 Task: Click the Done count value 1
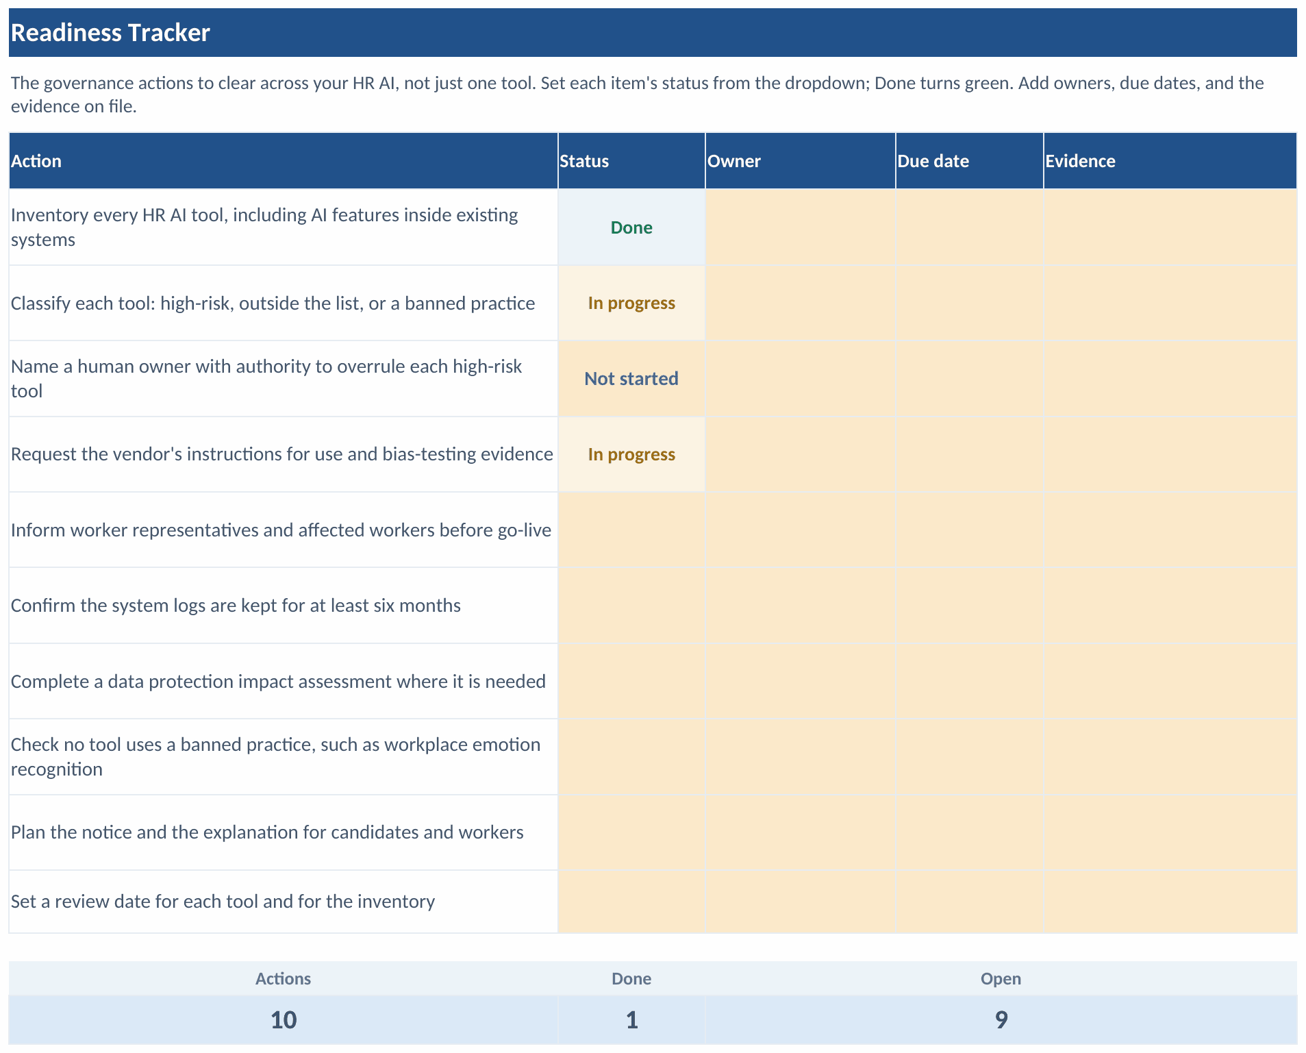pyautogui.click(x=631, y=1020)
